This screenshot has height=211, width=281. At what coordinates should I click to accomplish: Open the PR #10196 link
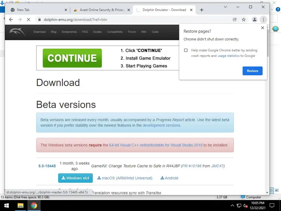(192, 166)
